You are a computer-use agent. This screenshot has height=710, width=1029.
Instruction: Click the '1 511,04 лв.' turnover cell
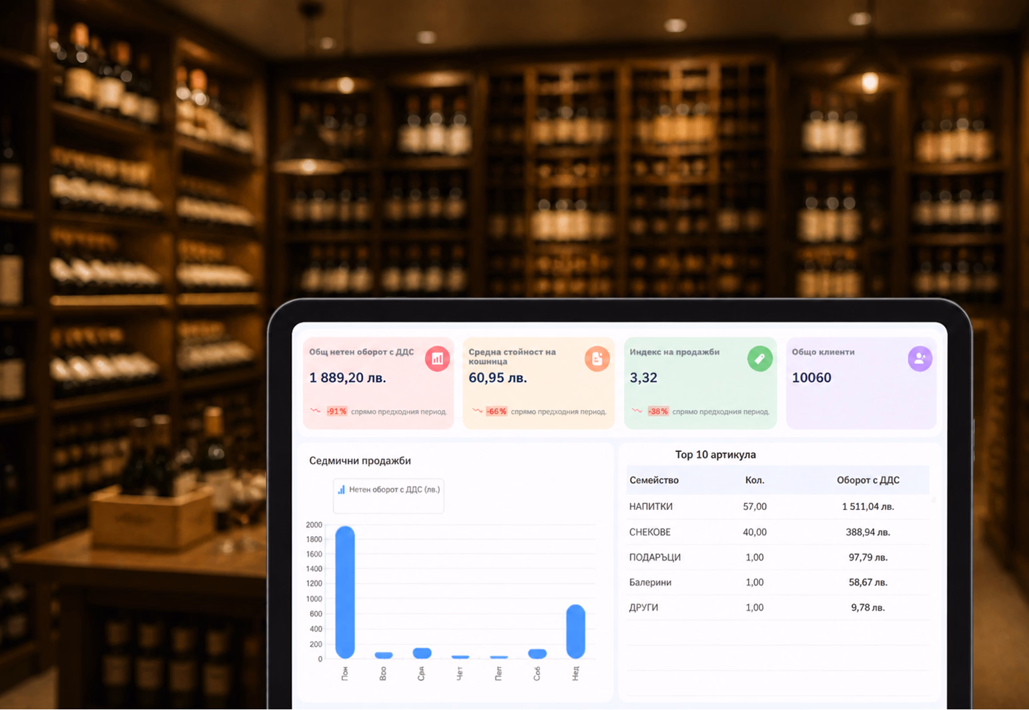click(868, 507)
